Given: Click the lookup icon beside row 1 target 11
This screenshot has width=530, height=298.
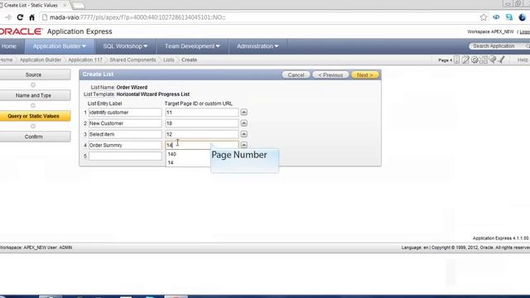Looking at the screenshot, I should pos(243,113).
